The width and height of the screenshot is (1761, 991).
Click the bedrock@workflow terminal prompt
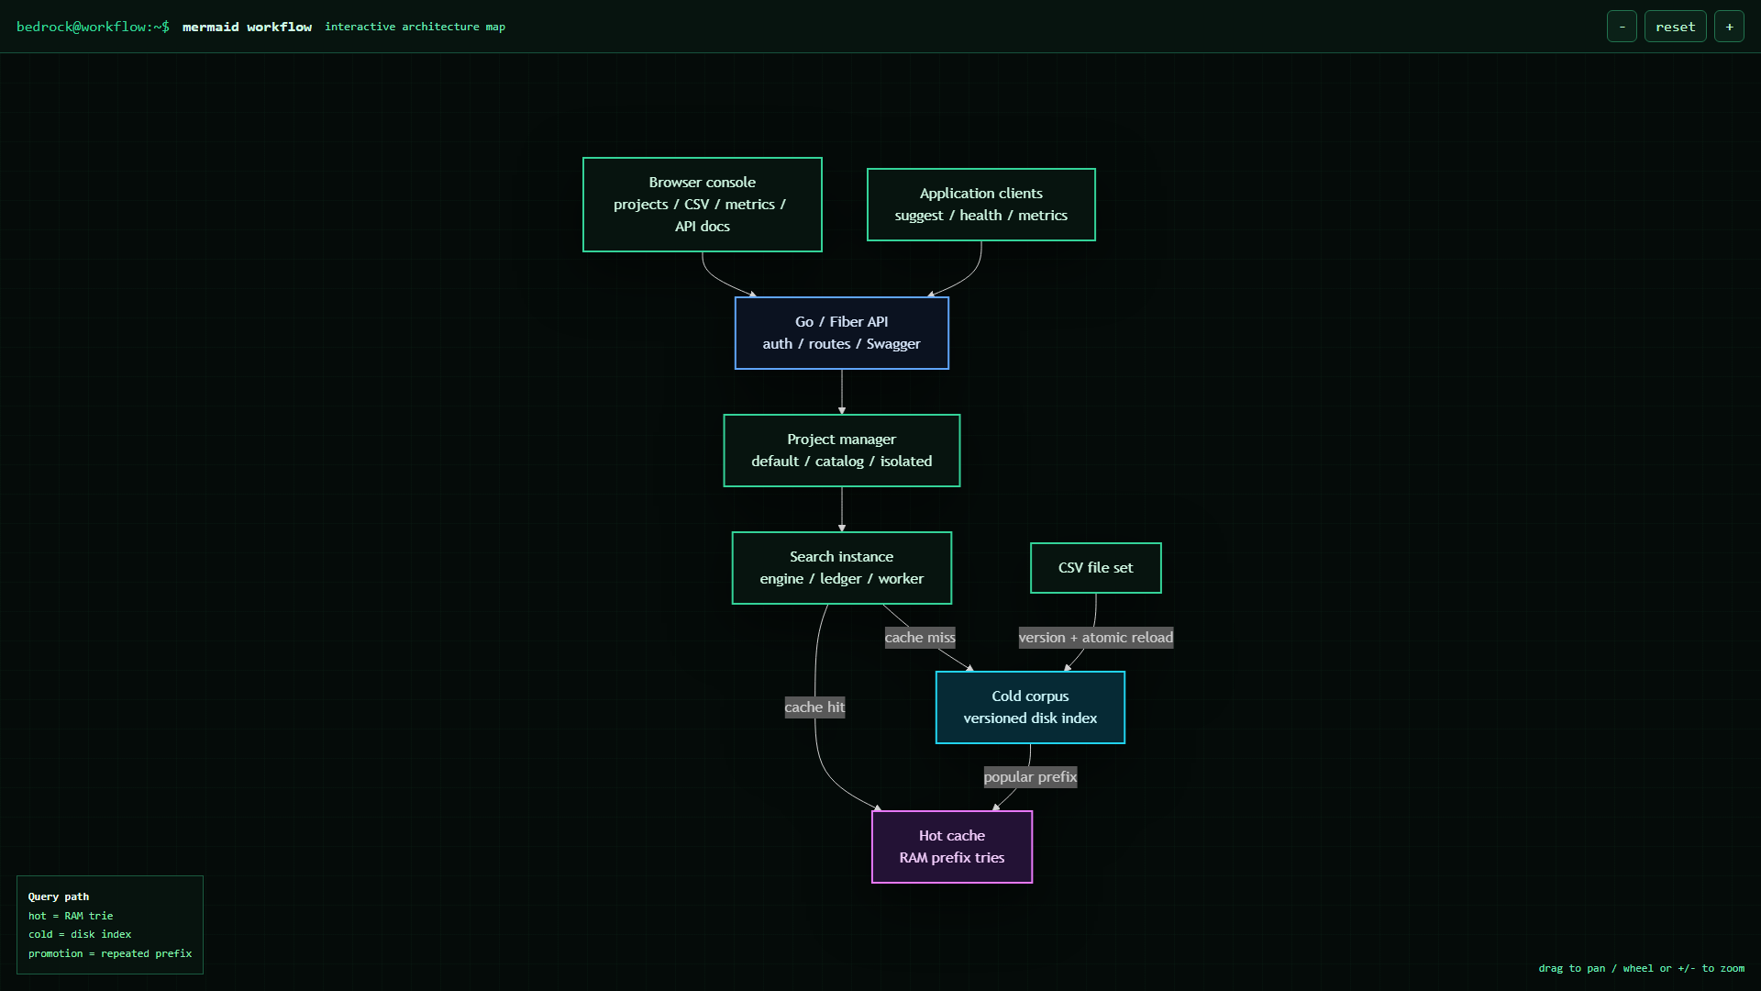[93, 27]
